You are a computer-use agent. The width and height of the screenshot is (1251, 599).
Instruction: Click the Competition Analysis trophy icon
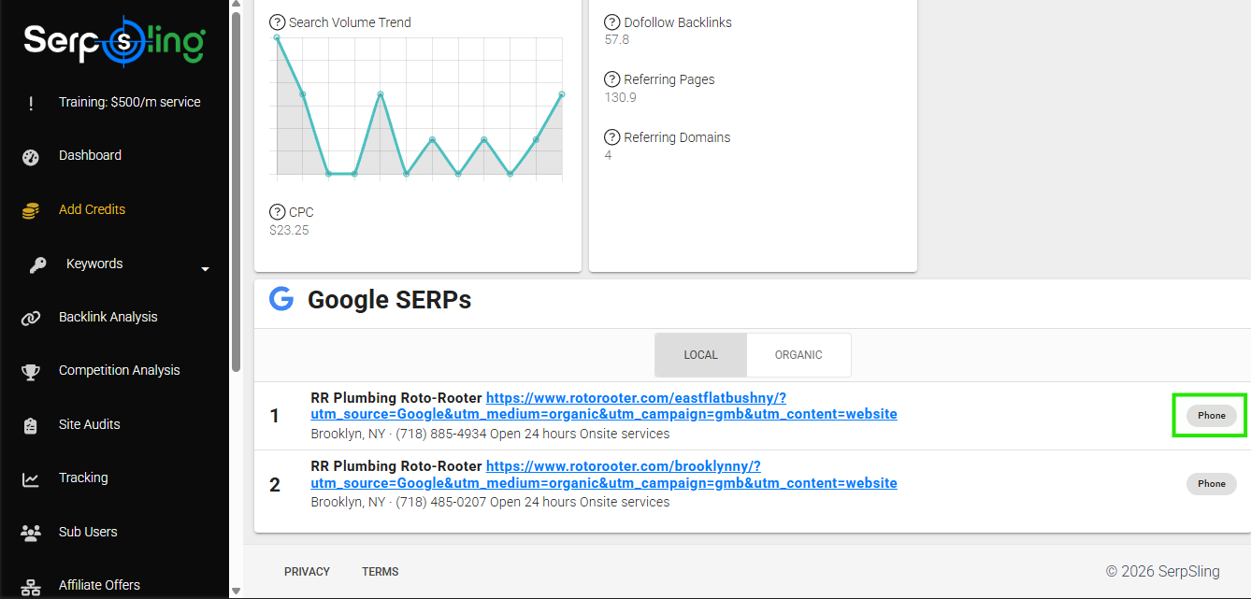pyautogui.click(x=31, y=372)
